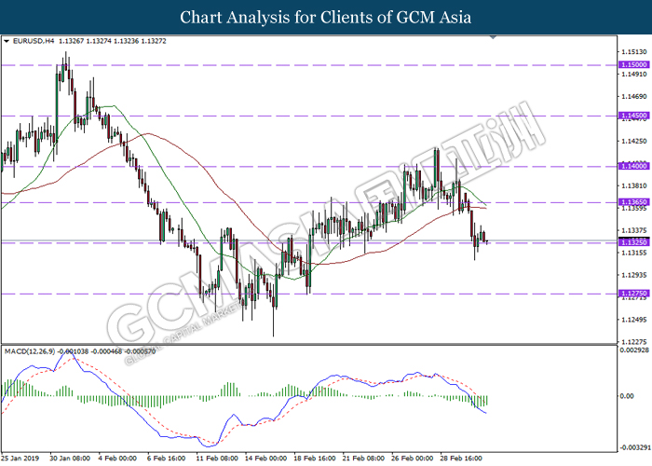This screenshot has height=466, width=652.
Task: Select the 1.13250 support level tag
Action: (x=634, y=242)
